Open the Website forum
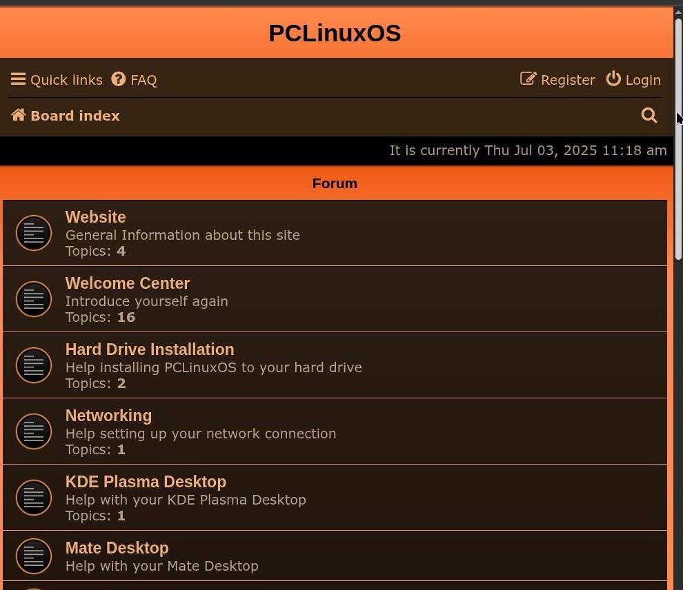The image size is (683, 590). (x=95, y=217)
